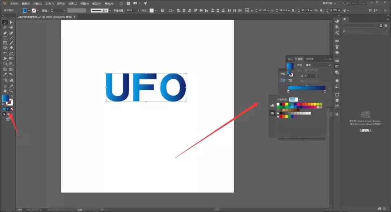
Task: Open gradient type dropdown in Gradient panel
Action: point(319,65)
